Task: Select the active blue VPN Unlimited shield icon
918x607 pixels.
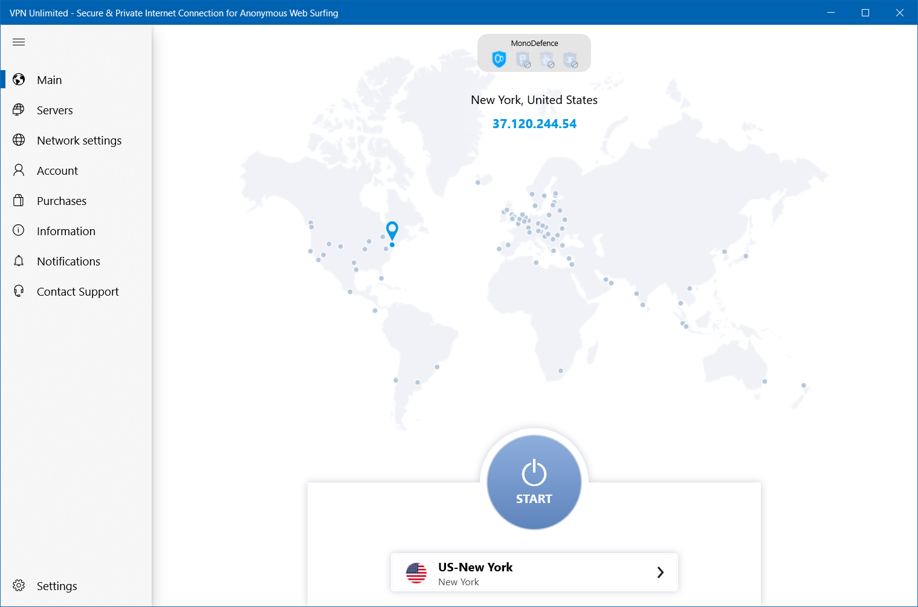Action: (x=499, y=59)
